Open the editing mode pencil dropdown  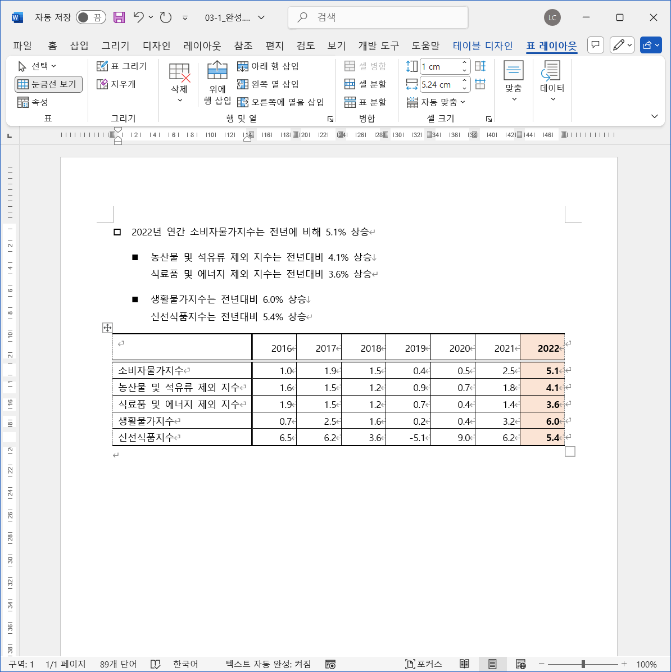click(622, 44)
